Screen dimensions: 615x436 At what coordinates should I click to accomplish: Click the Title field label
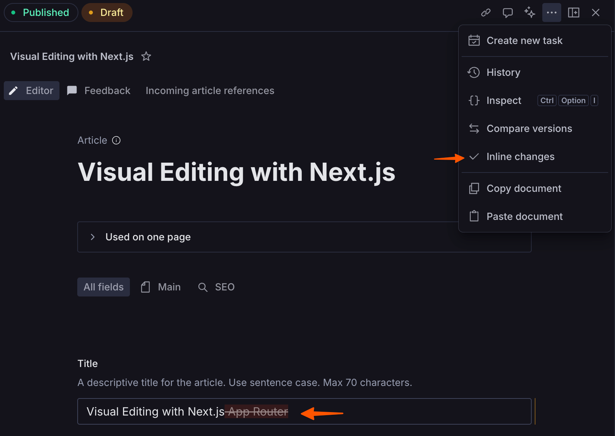(87, 364)
